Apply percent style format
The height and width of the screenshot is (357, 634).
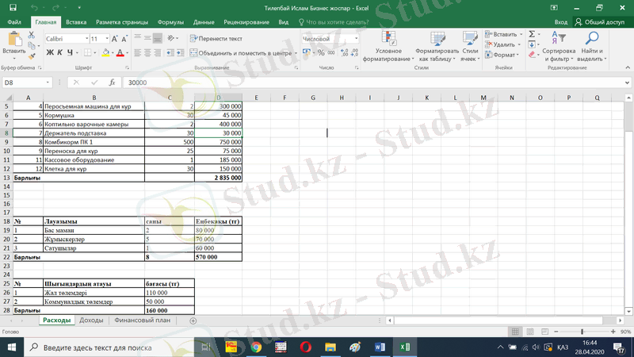point(321,52)
